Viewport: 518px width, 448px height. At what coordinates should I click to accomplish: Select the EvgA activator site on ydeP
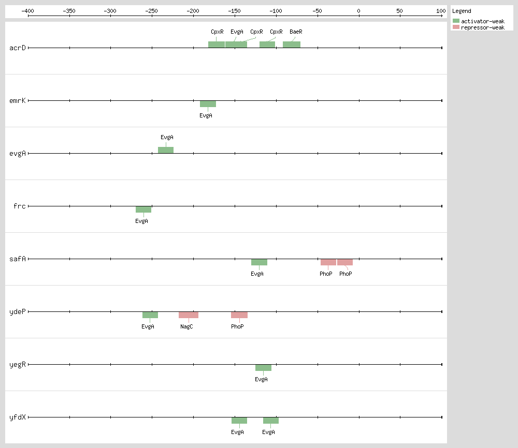click(150, 315)
